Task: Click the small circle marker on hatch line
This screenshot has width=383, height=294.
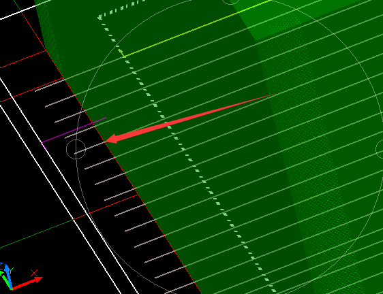Action: coord(76,149)
